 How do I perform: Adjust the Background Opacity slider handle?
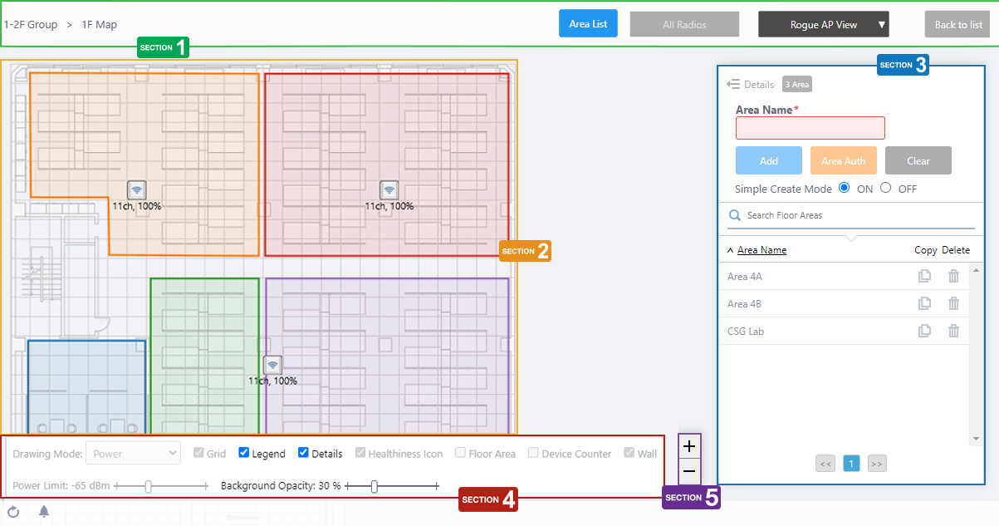click(x=375, y=486)
